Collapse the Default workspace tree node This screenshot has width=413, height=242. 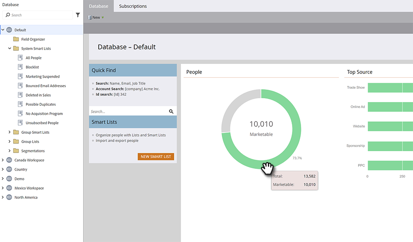click(3, 30)
